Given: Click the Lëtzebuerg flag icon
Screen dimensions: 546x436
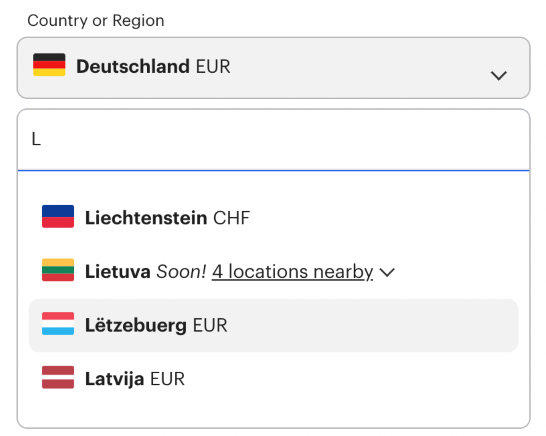Looking at the screenshot, I should pyautogui.click(x=58, y=324).
